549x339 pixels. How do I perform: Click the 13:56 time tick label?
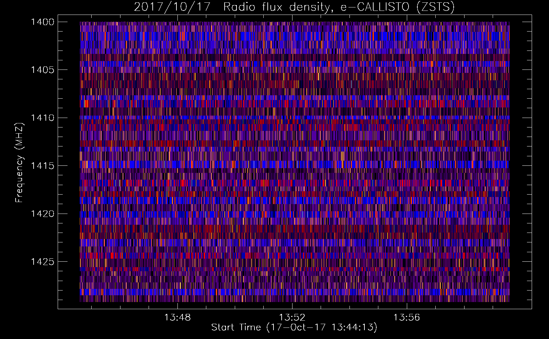click(406, 318)
